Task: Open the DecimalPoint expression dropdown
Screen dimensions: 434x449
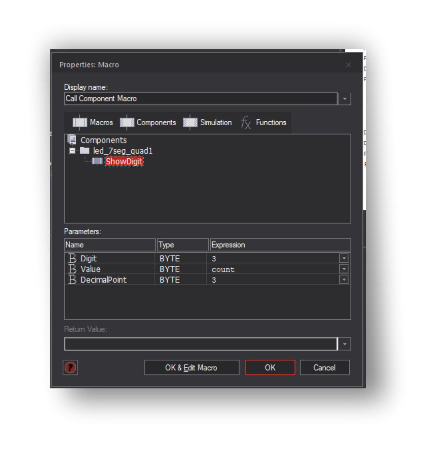Action: point(344,280)
